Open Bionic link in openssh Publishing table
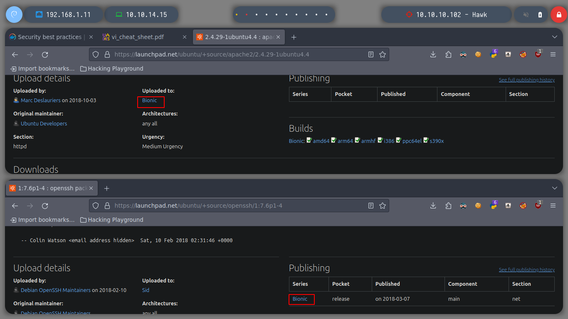The height and width of the screenshot is (319, 568). click(300, 299)
